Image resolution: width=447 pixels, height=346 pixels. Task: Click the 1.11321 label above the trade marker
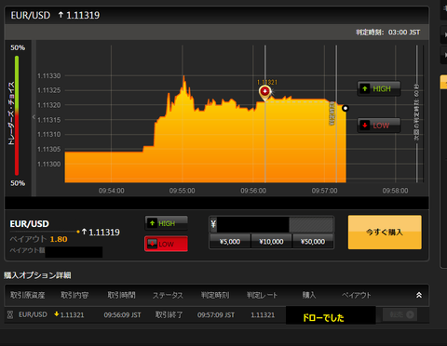267,82
